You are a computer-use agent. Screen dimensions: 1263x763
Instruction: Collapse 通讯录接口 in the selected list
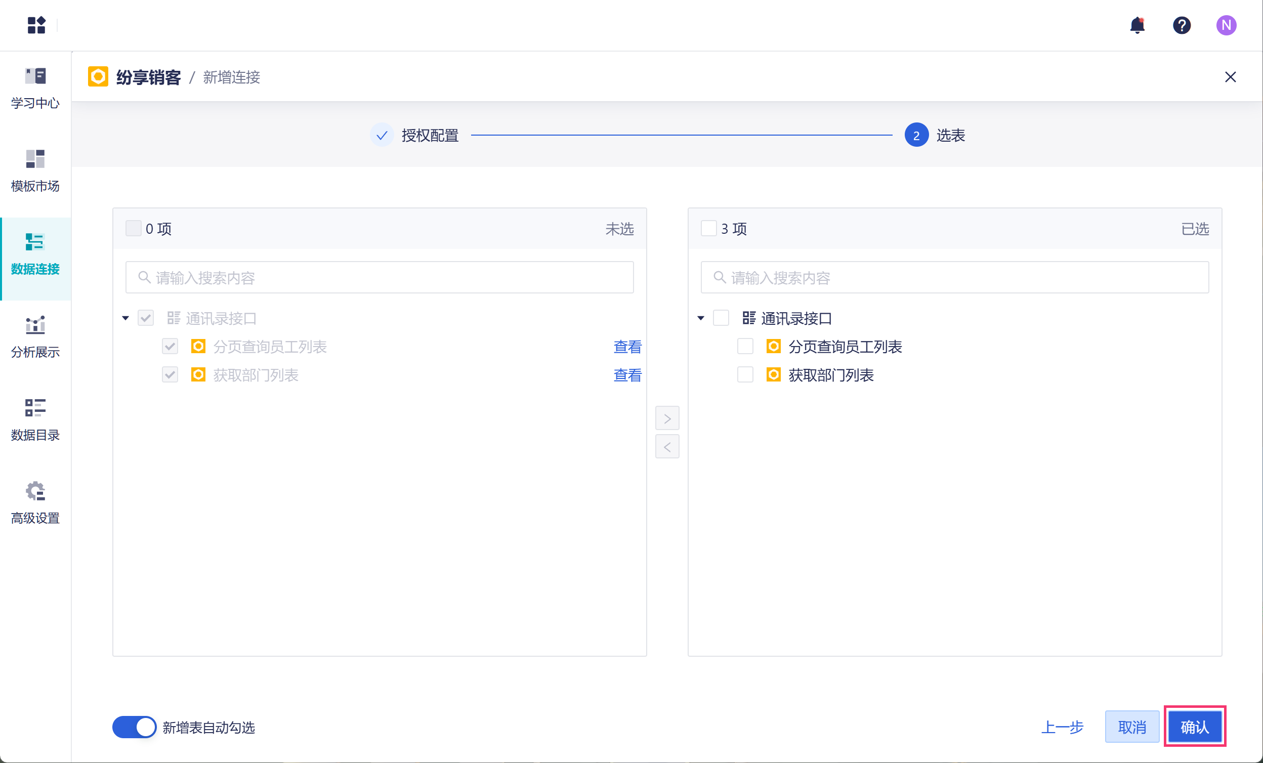click(701, 318)
